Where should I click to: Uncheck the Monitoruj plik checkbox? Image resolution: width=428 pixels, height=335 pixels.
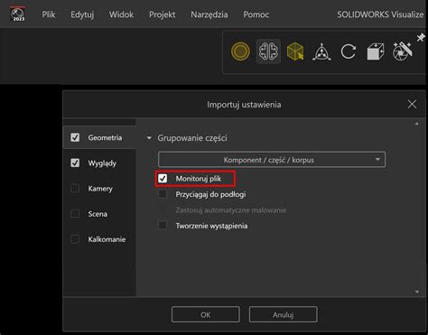(x=163, y=179)
